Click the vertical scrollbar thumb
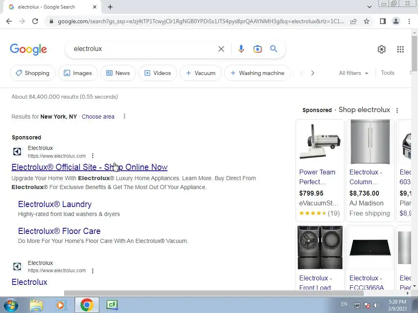 [x=414, y=53]
